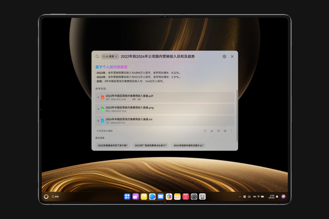Screen dimensions: 329x219
Task: Click the blue TXT file icon
Action: (x=102, y=121)
